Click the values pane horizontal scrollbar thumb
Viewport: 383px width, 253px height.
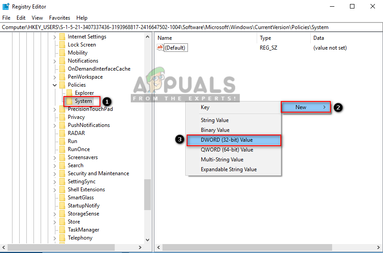(247, 247)
